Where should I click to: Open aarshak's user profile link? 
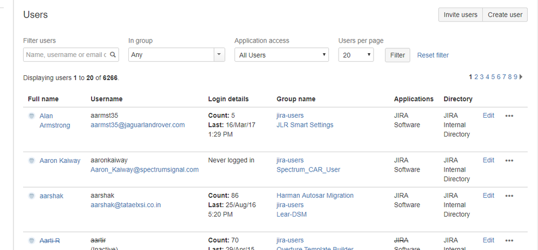pyautogui.click(x=51, y=196)
